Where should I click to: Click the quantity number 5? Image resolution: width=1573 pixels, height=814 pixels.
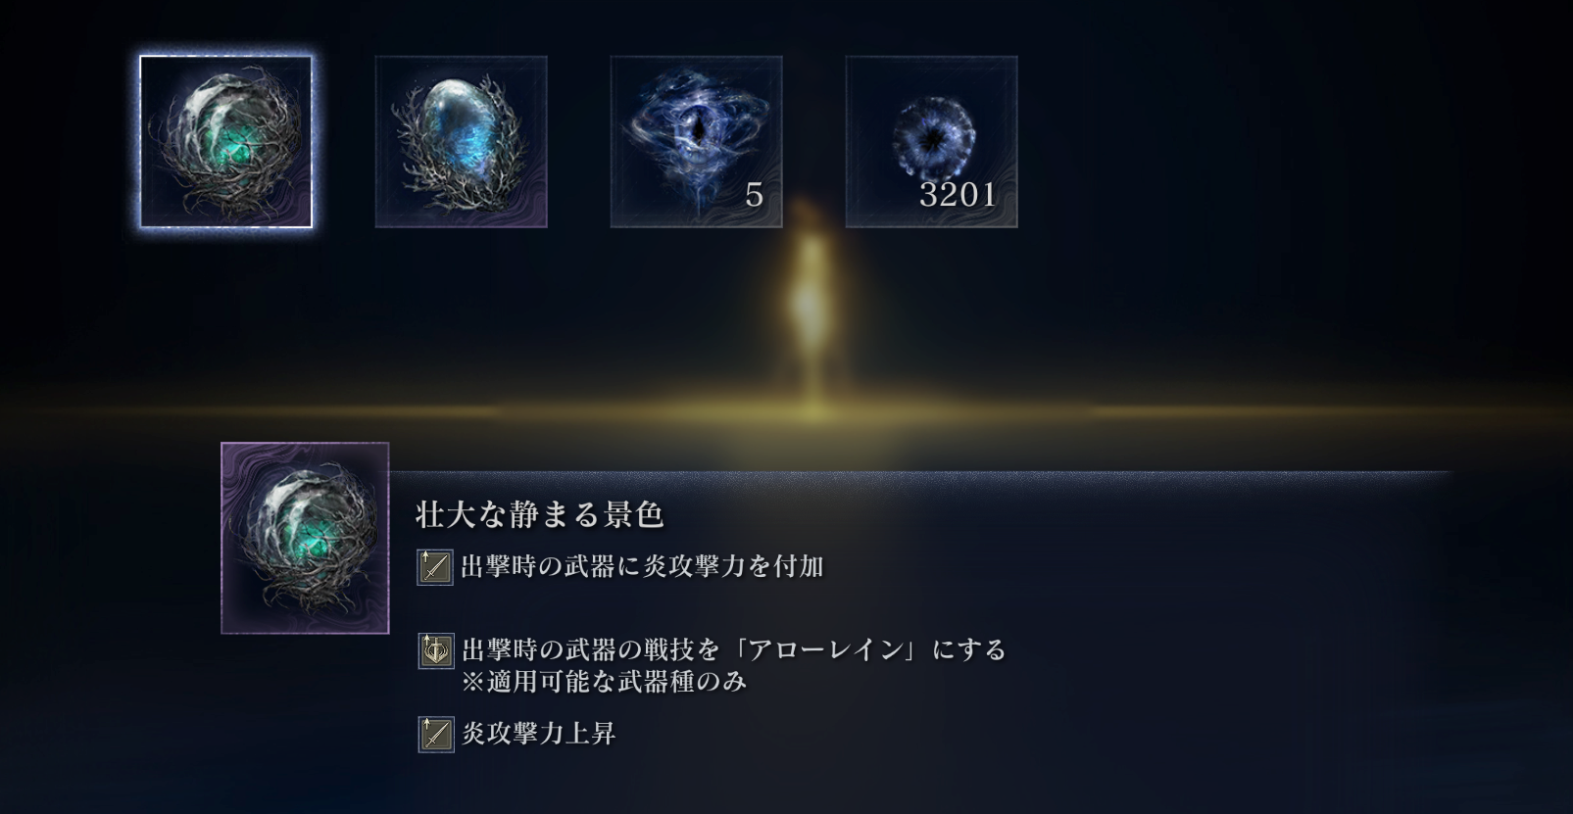tap(754, 195)
